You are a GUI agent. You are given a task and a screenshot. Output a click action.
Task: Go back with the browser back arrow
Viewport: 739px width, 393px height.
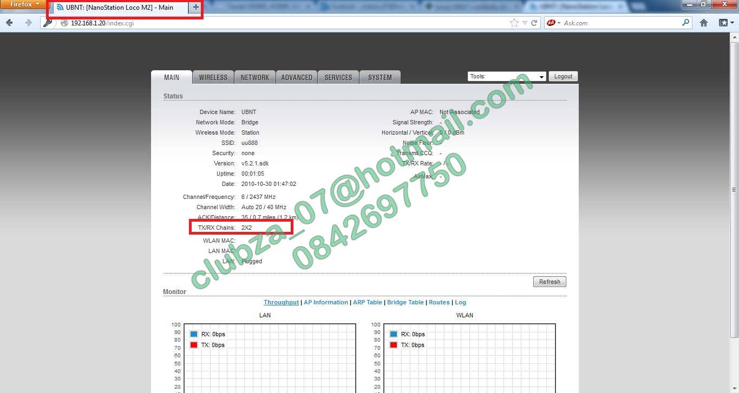[9, 23]
